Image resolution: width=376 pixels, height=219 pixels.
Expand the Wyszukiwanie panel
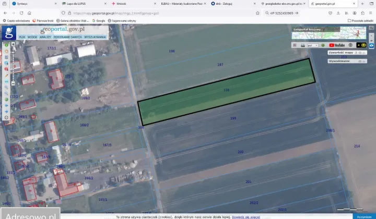pyautogui.click(x=359, y=61)
